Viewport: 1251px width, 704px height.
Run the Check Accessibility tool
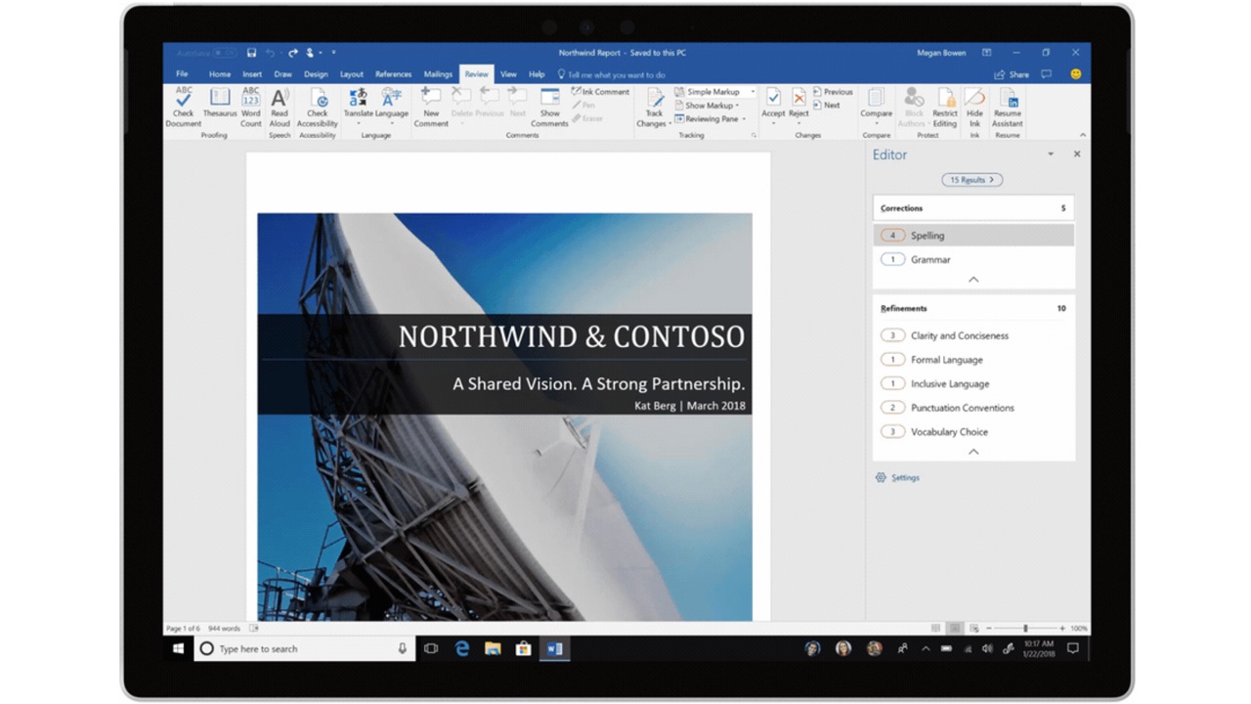tap(317, 108)
